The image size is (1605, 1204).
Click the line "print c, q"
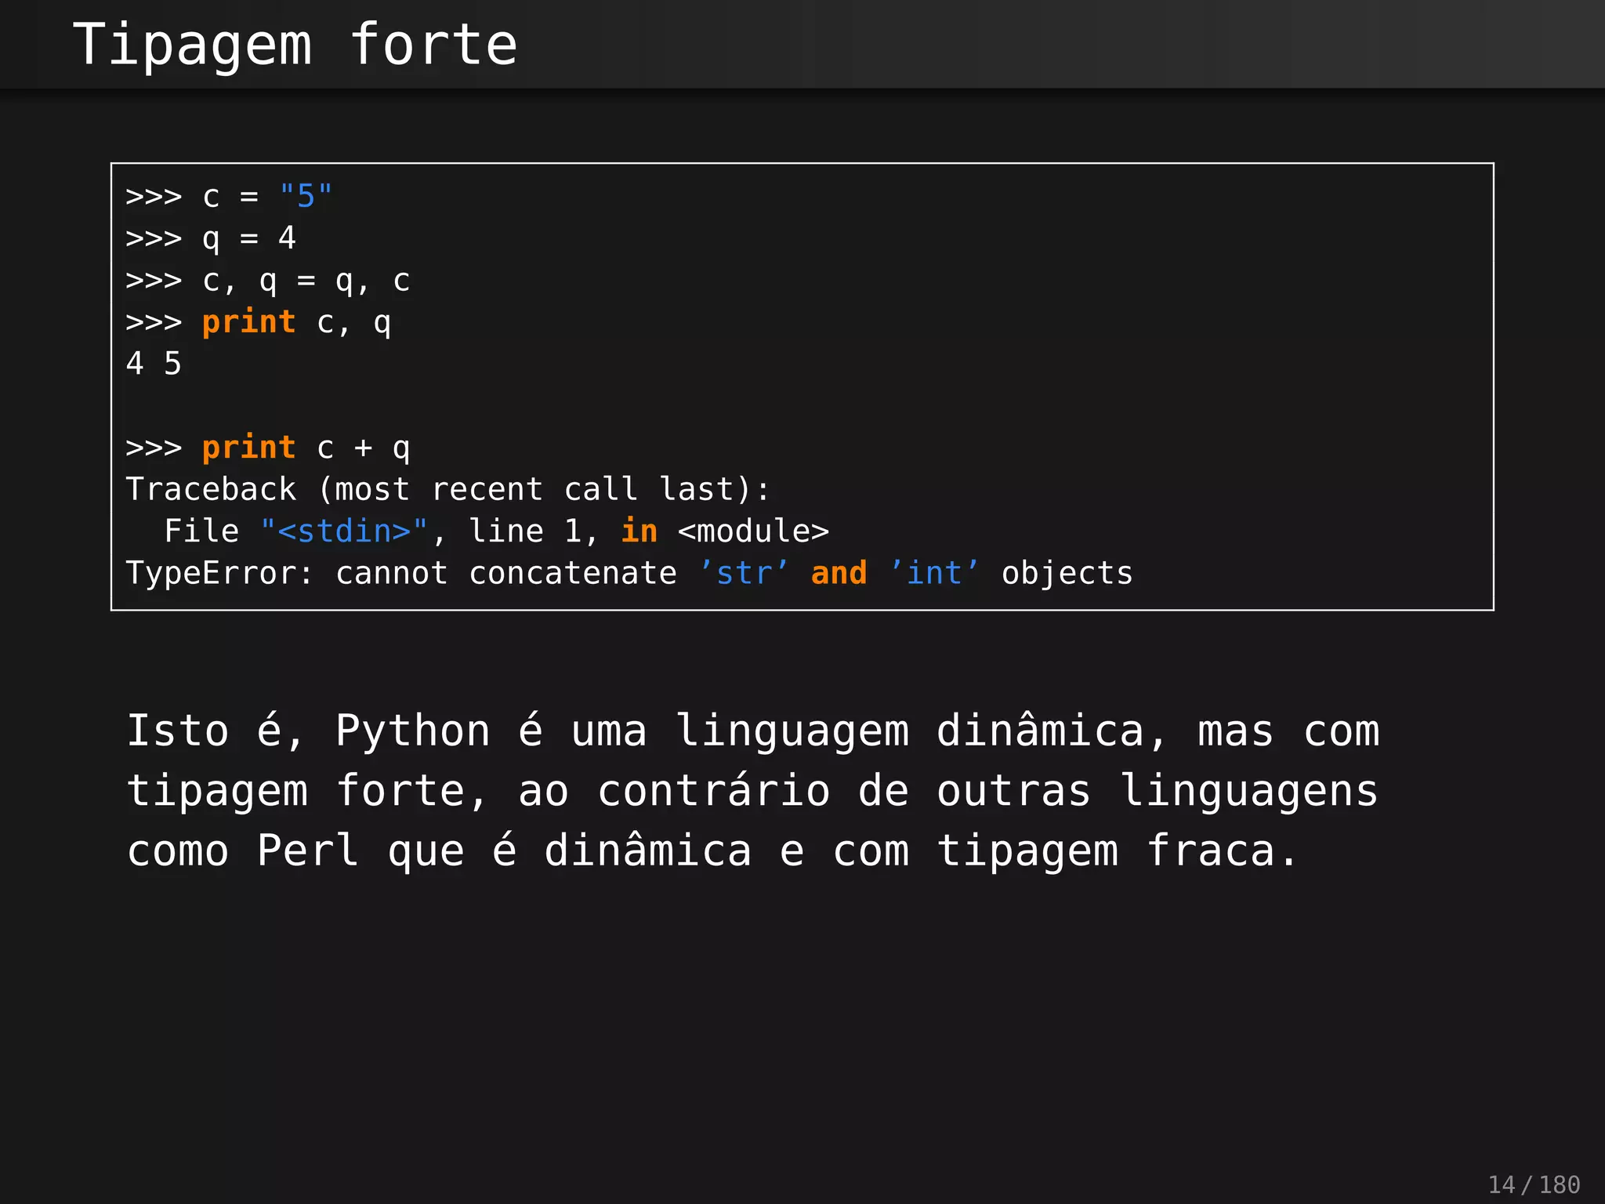pos(259,322)
